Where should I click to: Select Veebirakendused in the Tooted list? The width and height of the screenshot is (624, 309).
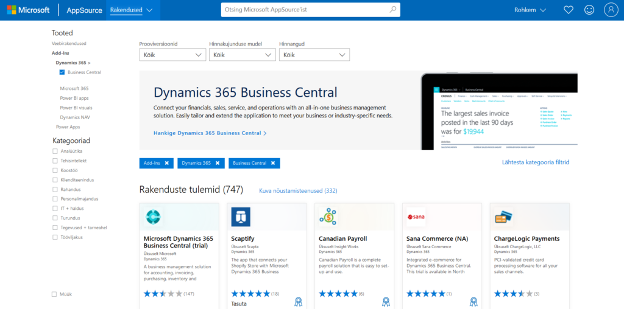pos(69,43)
